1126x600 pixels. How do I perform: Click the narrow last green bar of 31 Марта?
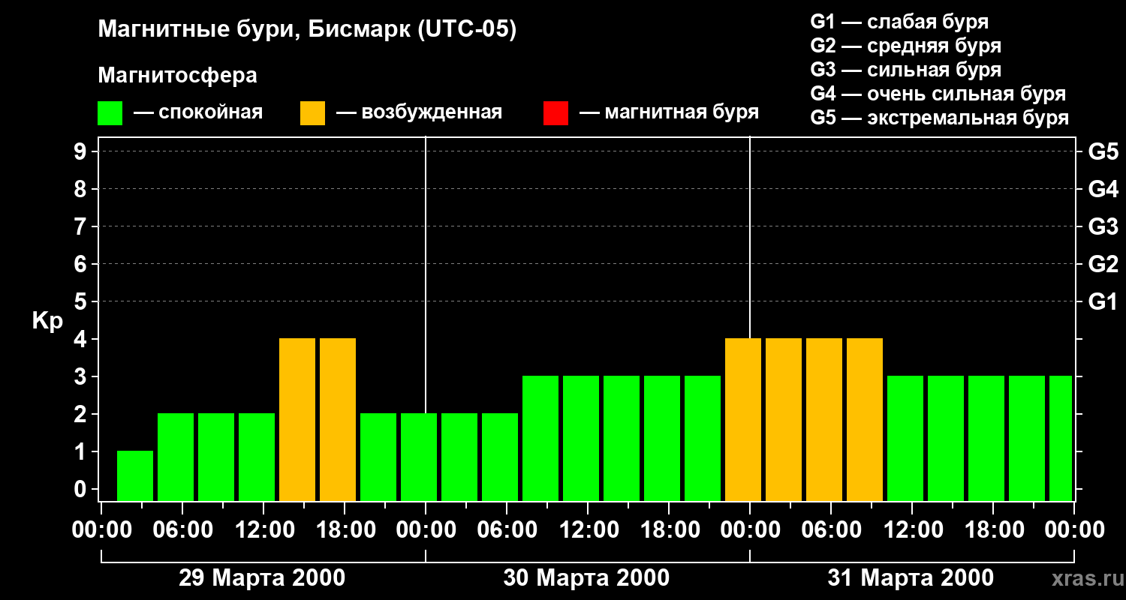coord(1061,438)
